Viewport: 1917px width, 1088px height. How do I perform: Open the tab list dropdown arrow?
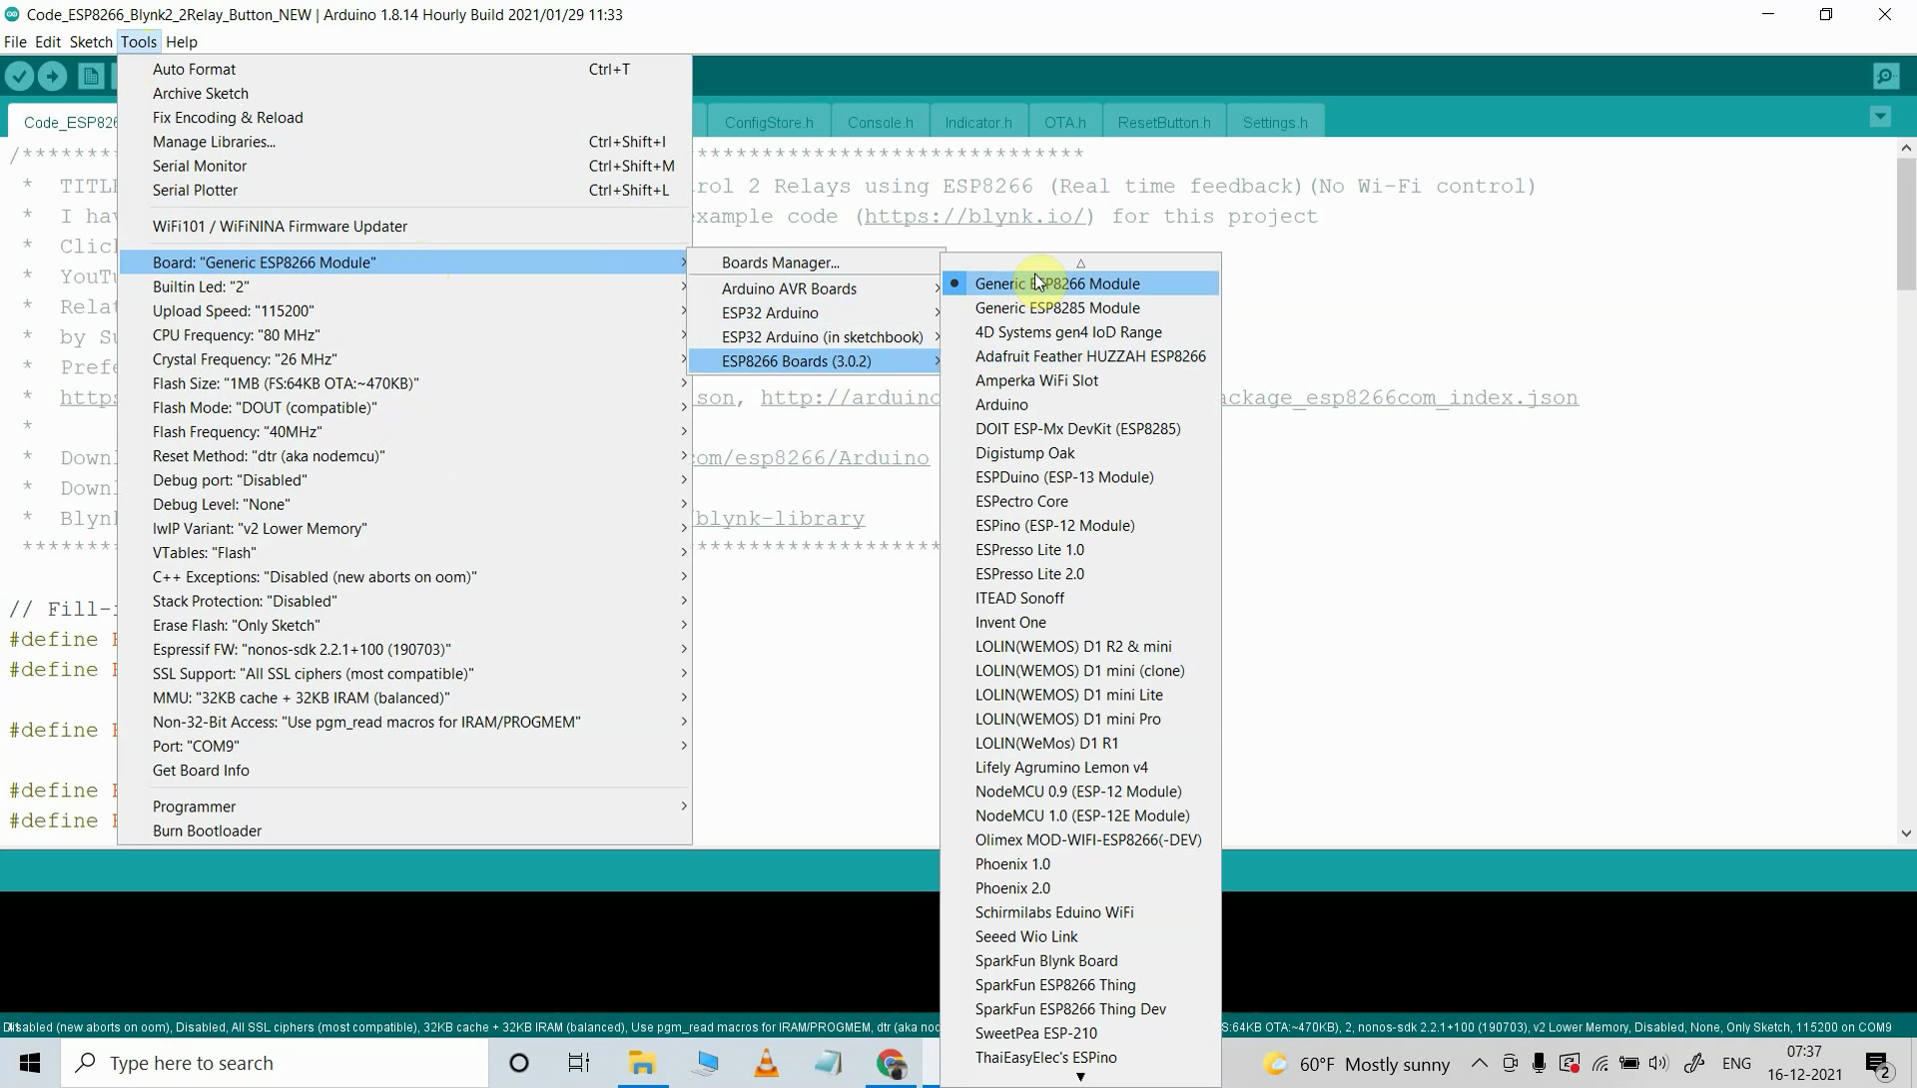click(x=1880, y=117)
